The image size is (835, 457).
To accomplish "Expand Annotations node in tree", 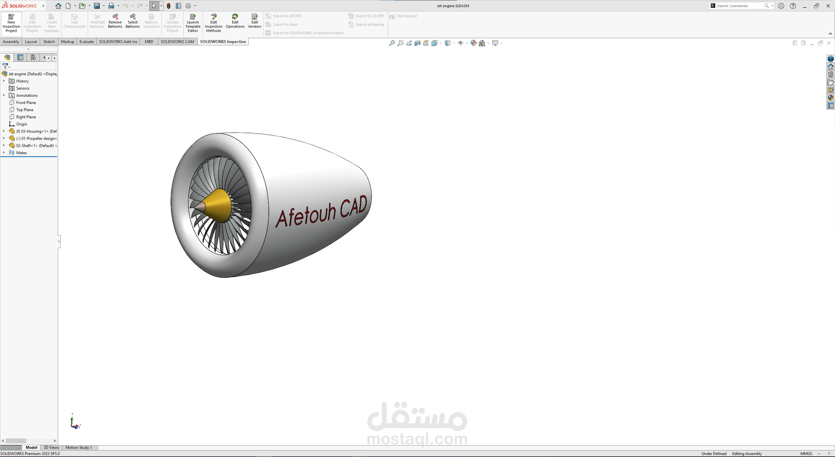I will click(4, 95).
